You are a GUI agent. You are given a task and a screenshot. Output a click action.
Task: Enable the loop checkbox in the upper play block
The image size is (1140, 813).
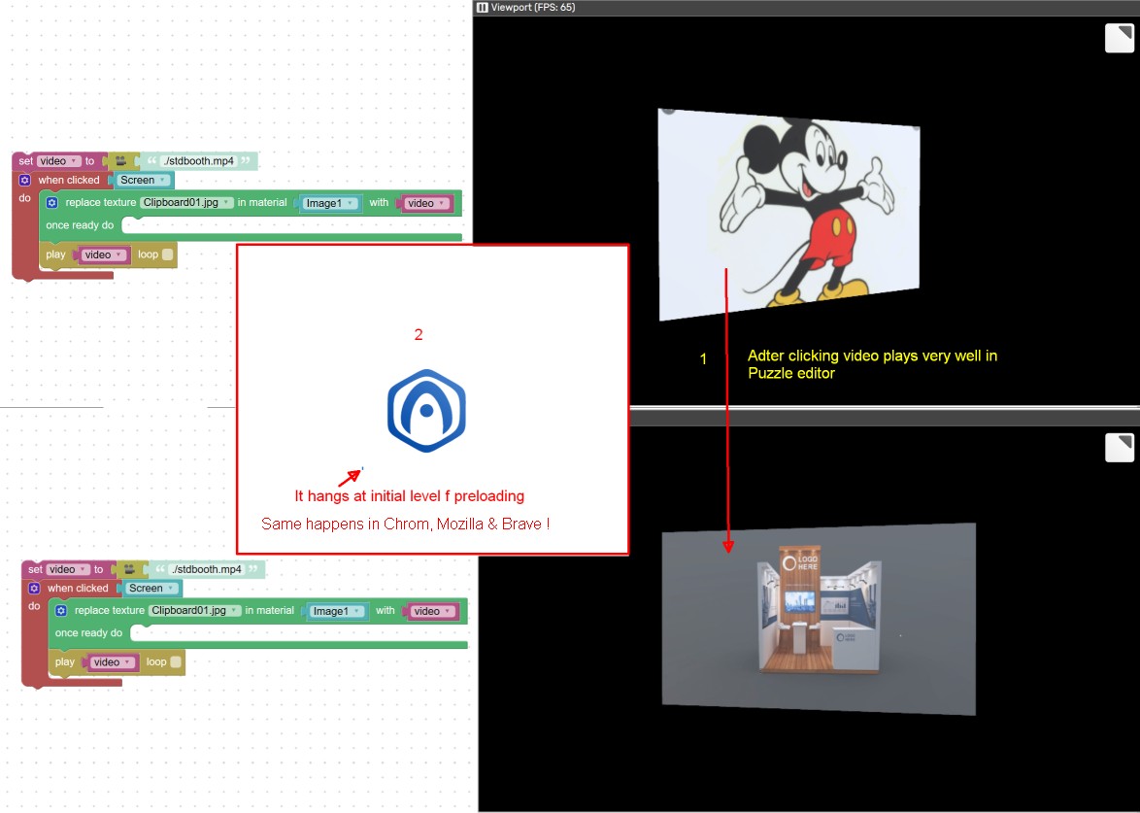click(x=168, y=254)
